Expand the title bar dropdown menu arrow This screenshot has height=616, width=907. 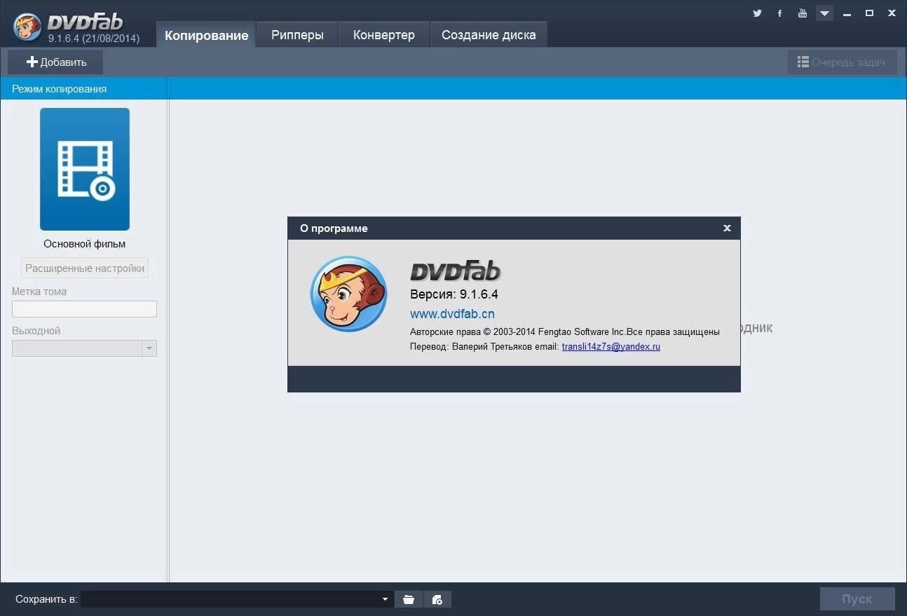coord(825,13)
